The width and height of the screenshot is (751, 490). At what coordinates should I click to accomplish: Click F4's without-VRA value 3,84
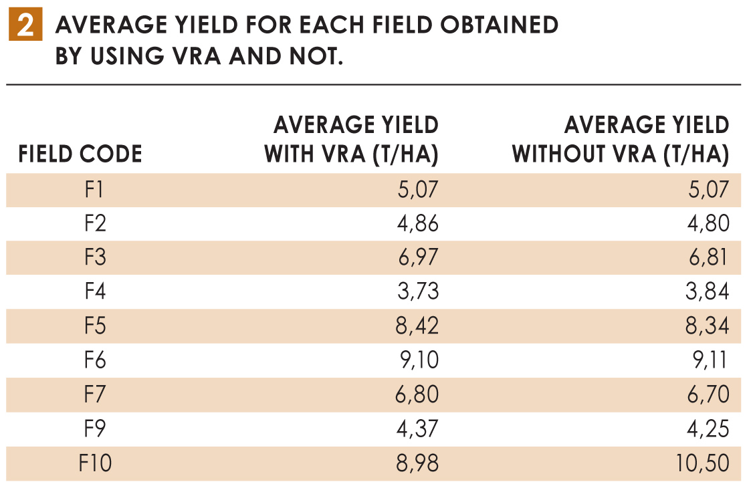click(x=706, y=292)
